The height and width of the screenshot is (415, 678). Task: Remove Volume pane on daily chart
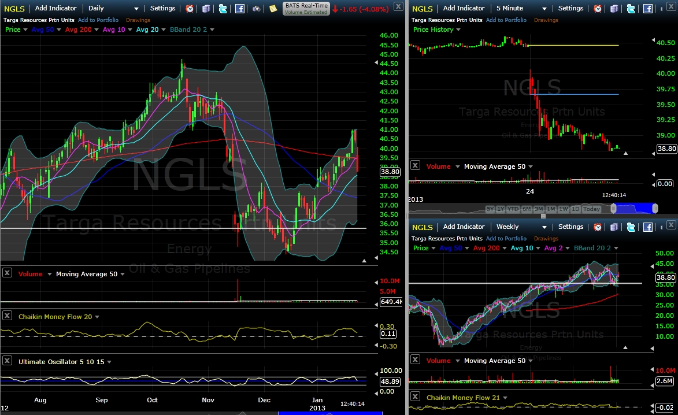(7, 272)
